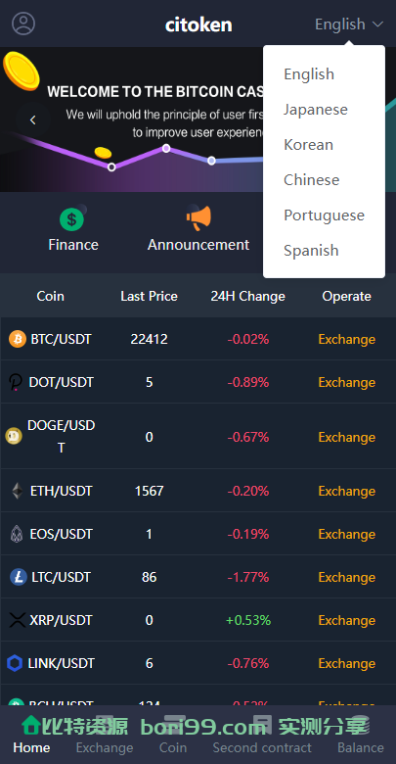Image resolution: width=396 pixels, height=764 pixels.
Task: Collapse the English language dropdown
Action: (x=349, y=24)
